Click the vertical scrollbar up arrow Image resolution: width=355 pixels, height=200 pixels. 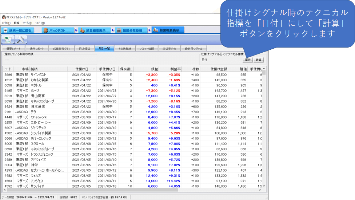pos(264,69)
